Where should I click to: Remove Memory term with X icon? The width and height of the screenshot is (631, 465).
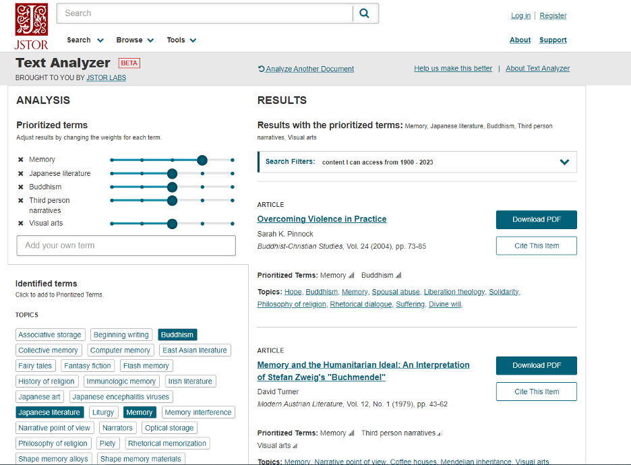(21, 160)
